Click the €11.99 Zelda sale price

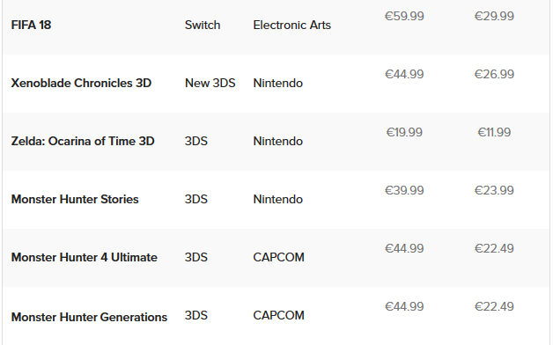click(x=494, y=133)
